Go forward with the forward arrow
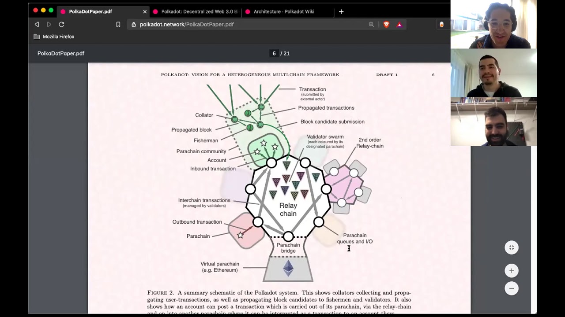 (x=49, y=24)
